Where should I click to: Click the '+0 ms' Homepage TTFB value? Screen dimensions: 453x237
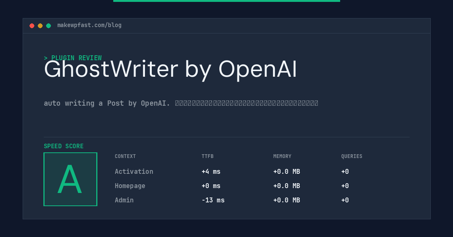(x=211, y=186)
